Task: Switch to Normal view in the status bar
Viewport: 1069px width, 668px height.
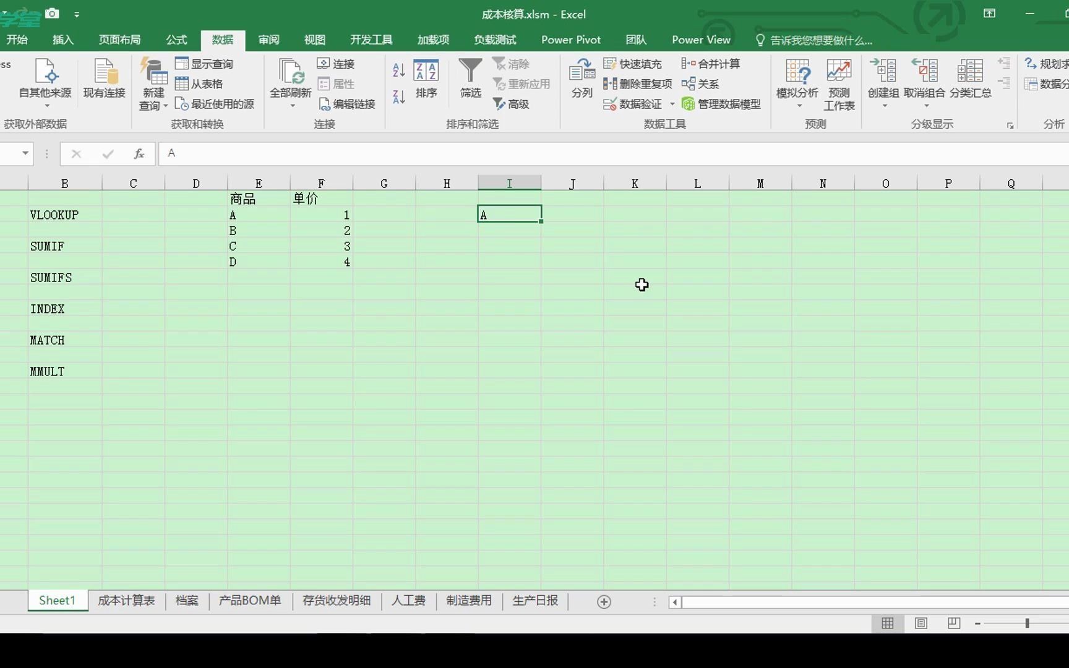Action: click(887, 623)
